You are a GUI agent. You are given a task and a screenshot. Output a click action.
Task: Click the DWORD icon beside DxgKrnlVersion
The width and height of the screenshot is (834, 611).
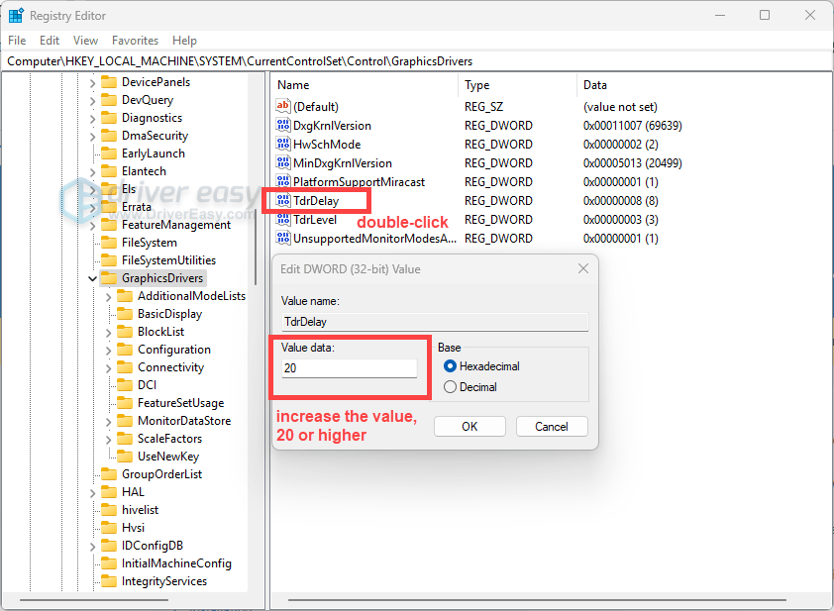click(x=282, y=126)
